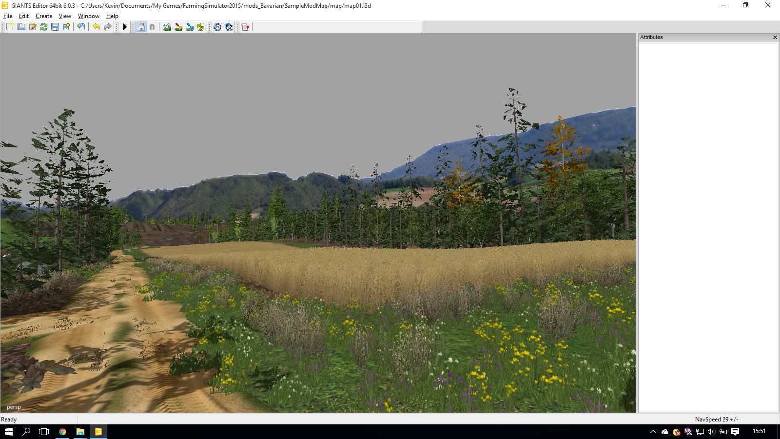Click the GIANTS Editor taskbar icon
Viewport: 780px width, 439px height.
pos(98,432)
